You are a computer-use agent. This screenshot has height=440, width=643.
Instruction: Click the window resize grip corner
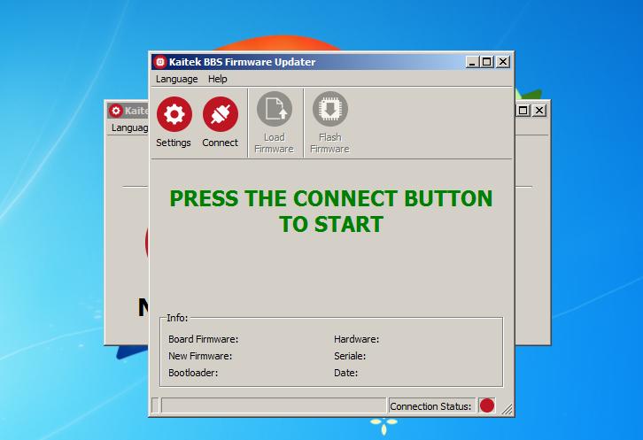pyautogui.click(x=507, y=409)
